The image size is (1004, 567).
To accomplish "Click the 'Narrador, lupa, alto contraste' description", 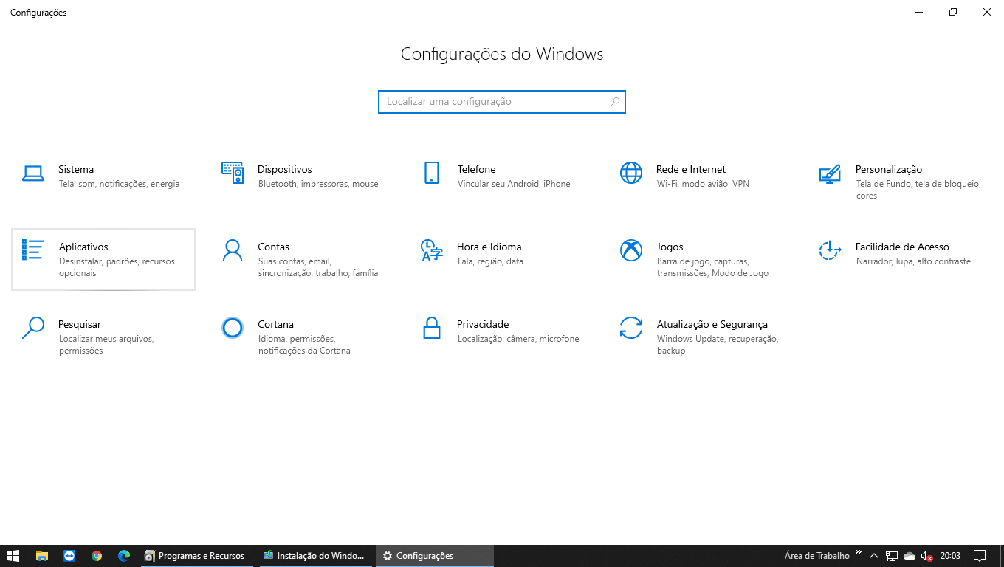I will click(x=913, y=261).
